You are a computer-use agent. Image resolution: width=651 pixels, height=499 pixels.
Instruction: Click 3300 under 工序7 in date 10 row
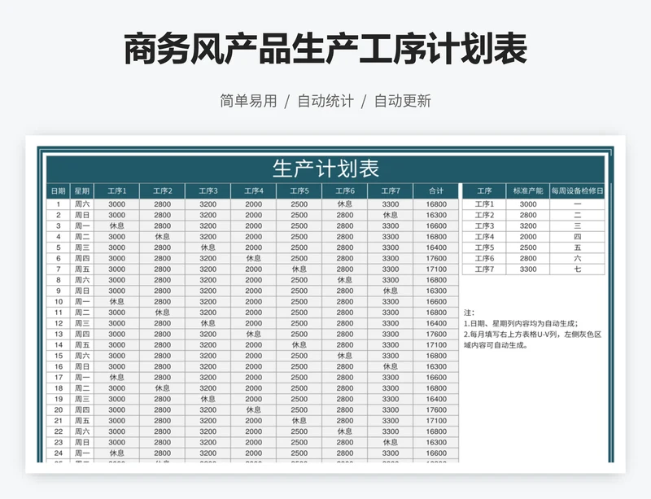pos(391,302)
